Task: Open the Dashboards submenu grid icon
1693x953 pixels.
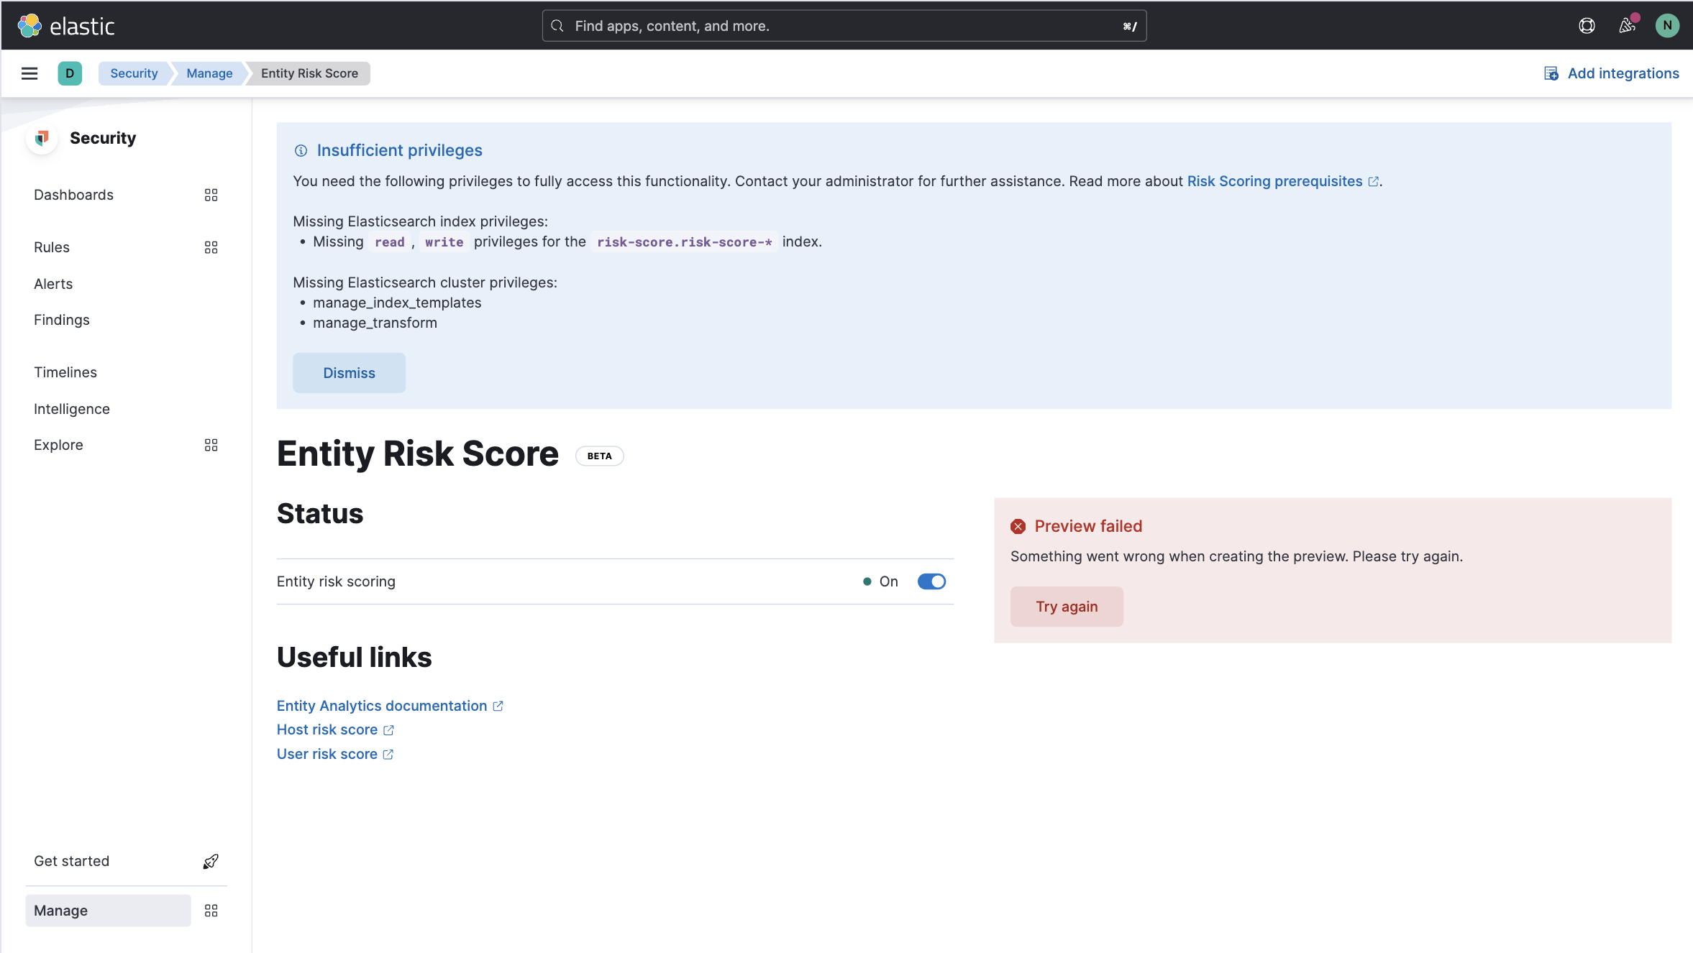Action: pyautogui.click(x=211, y=195)
